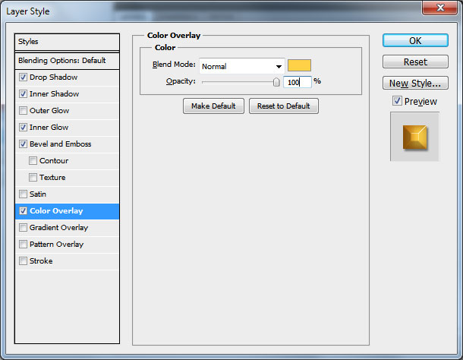Select the Texture label
The height and width of the screenshot is (360, 463).
click(52, 177)
